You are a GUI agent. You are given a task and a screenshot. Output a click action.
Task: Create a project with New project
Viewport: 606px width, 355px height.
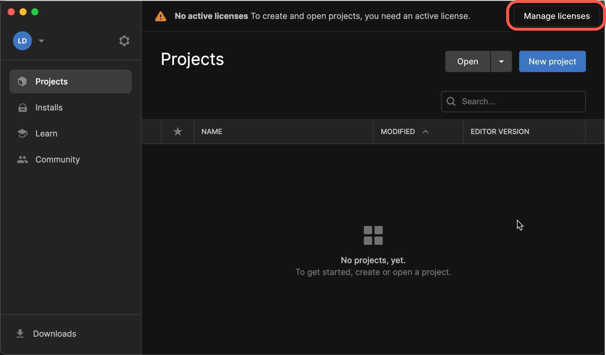552,61
